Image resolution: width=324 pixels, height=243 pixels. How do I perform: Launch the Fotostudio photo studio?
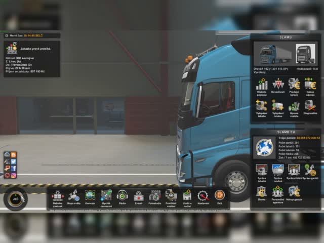(x=155, y=197)
